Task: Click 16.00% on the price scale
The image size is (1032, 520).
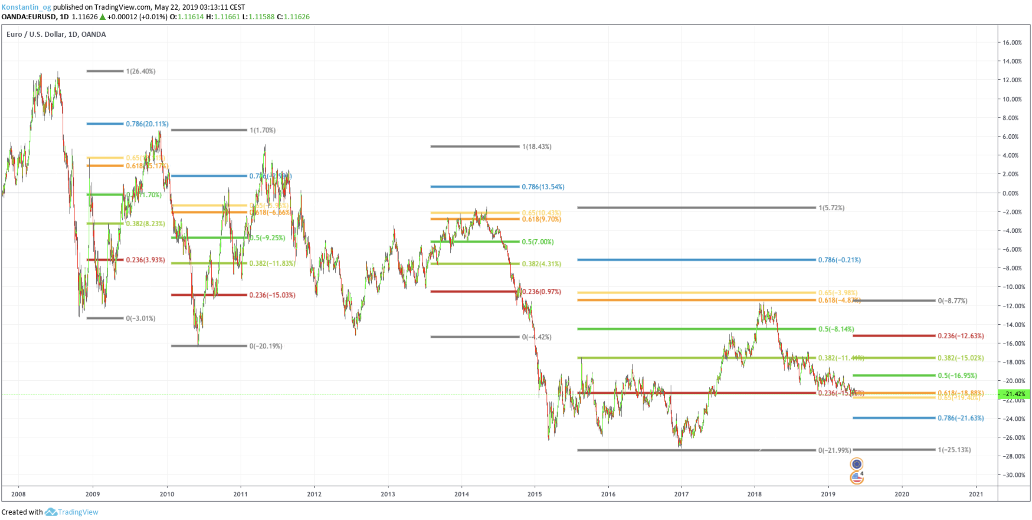Action: pos(1012,43)
